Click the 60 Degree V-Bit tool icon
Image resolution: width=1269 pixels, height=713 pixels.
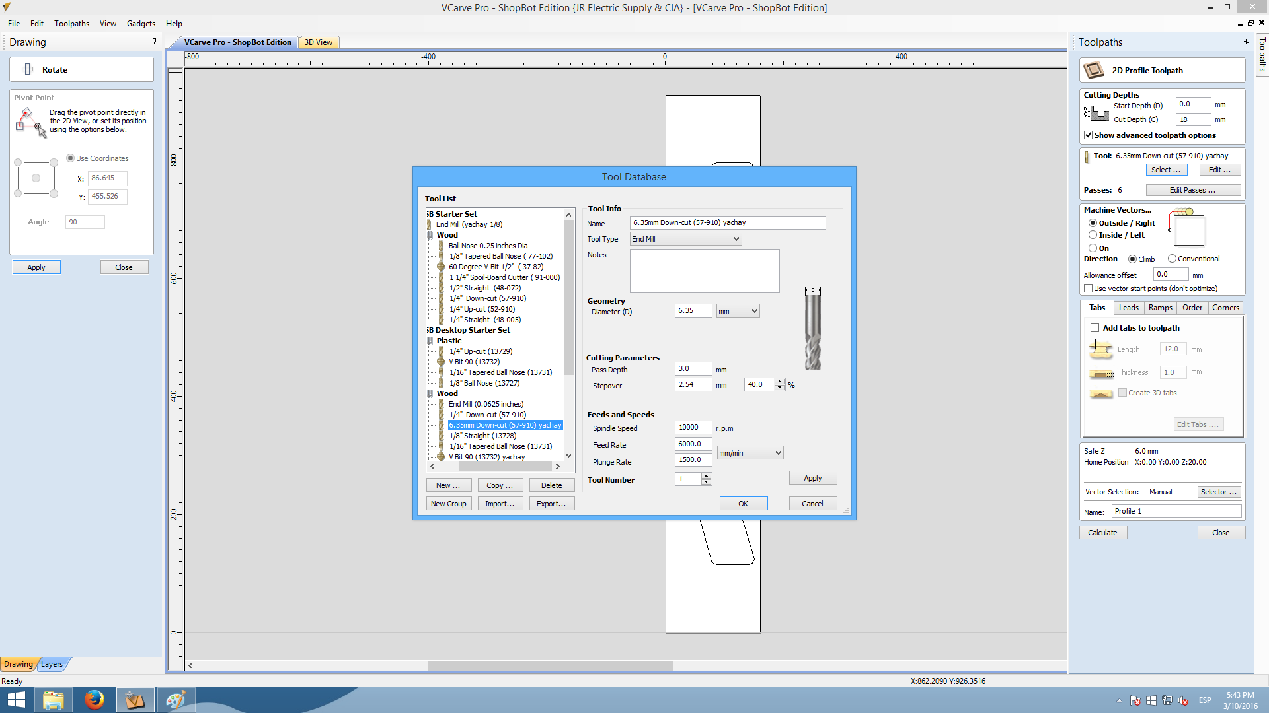(x=441, y=267)
